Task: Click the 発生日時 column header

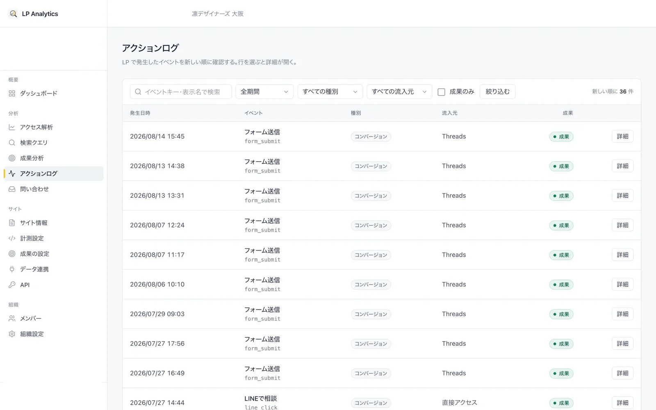Action: click(140, 113)
